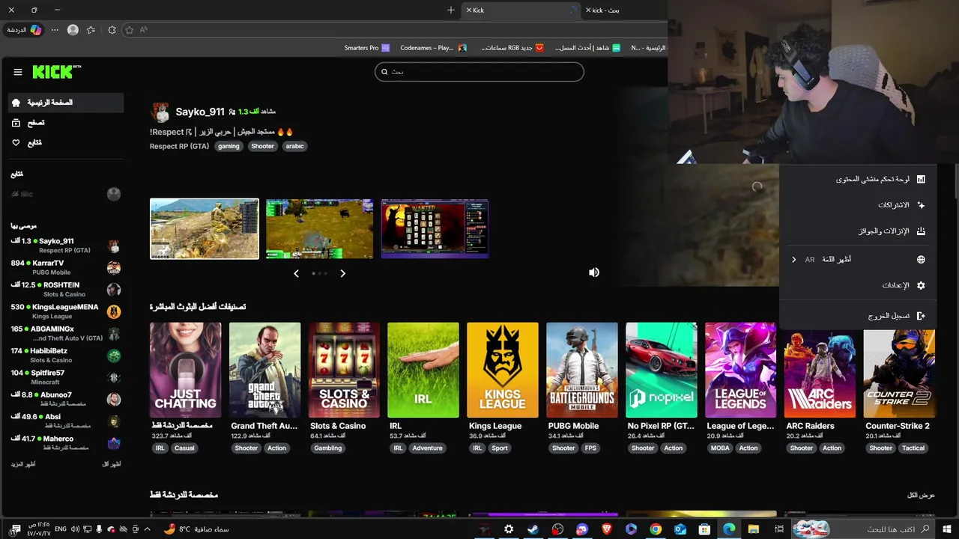Click log out entry (تسجيل الخروج)
The width and height of the screenshot is (959, 539).
pos(857,316)
